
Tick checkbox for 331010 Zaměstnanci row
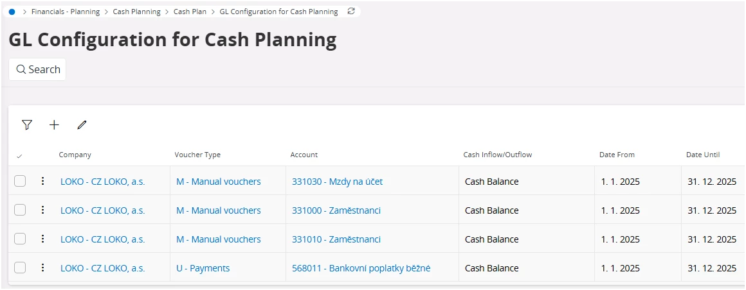pos(19,239)
